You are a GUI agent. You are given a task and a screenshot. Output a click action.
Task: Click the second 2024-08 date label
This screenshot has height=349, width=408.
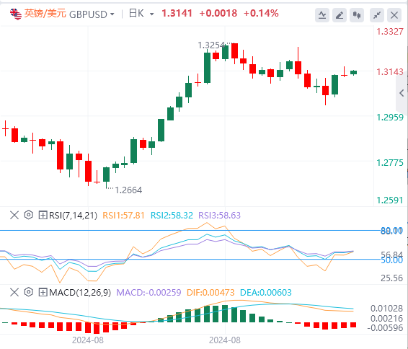pos(225,340)
